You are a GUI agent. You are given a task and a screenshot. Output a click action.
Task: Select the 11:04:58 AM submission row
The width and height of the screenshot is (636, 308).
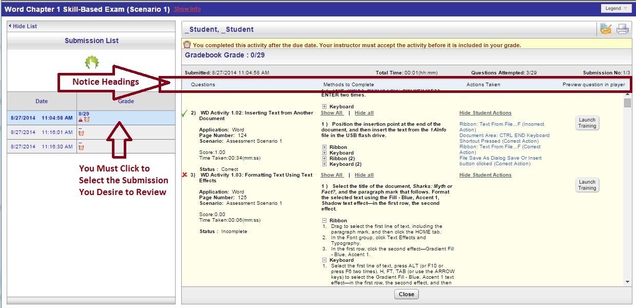click(41, 118)
